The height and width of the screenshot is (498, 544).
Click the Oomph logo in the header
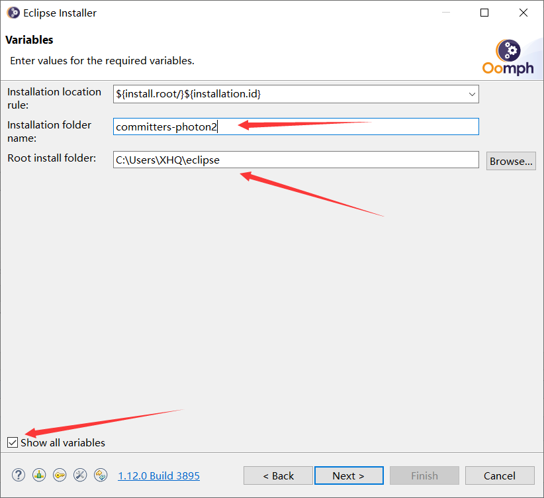pos(508,58)
